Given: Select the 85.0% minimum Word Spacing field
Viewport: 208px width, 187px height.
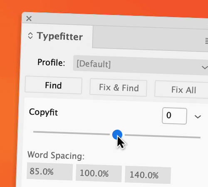Looking at the screenshot, I should [x=50, y=171].
